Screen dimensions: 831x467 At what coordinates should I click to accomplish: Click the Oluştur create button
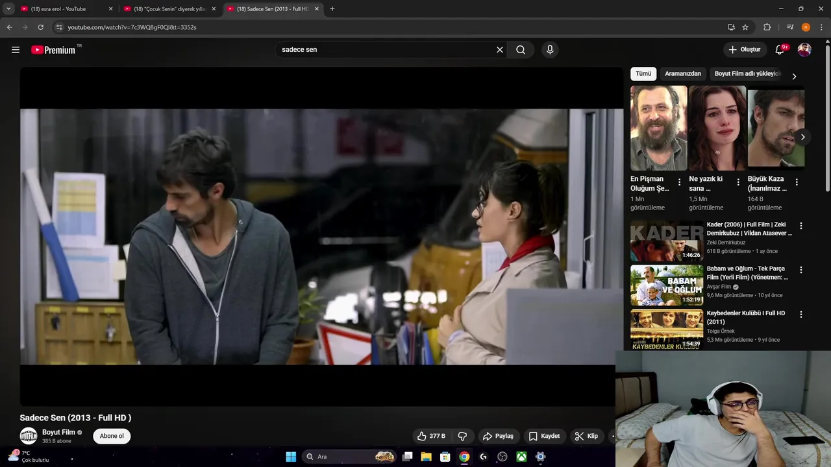[x=744, y=50]
